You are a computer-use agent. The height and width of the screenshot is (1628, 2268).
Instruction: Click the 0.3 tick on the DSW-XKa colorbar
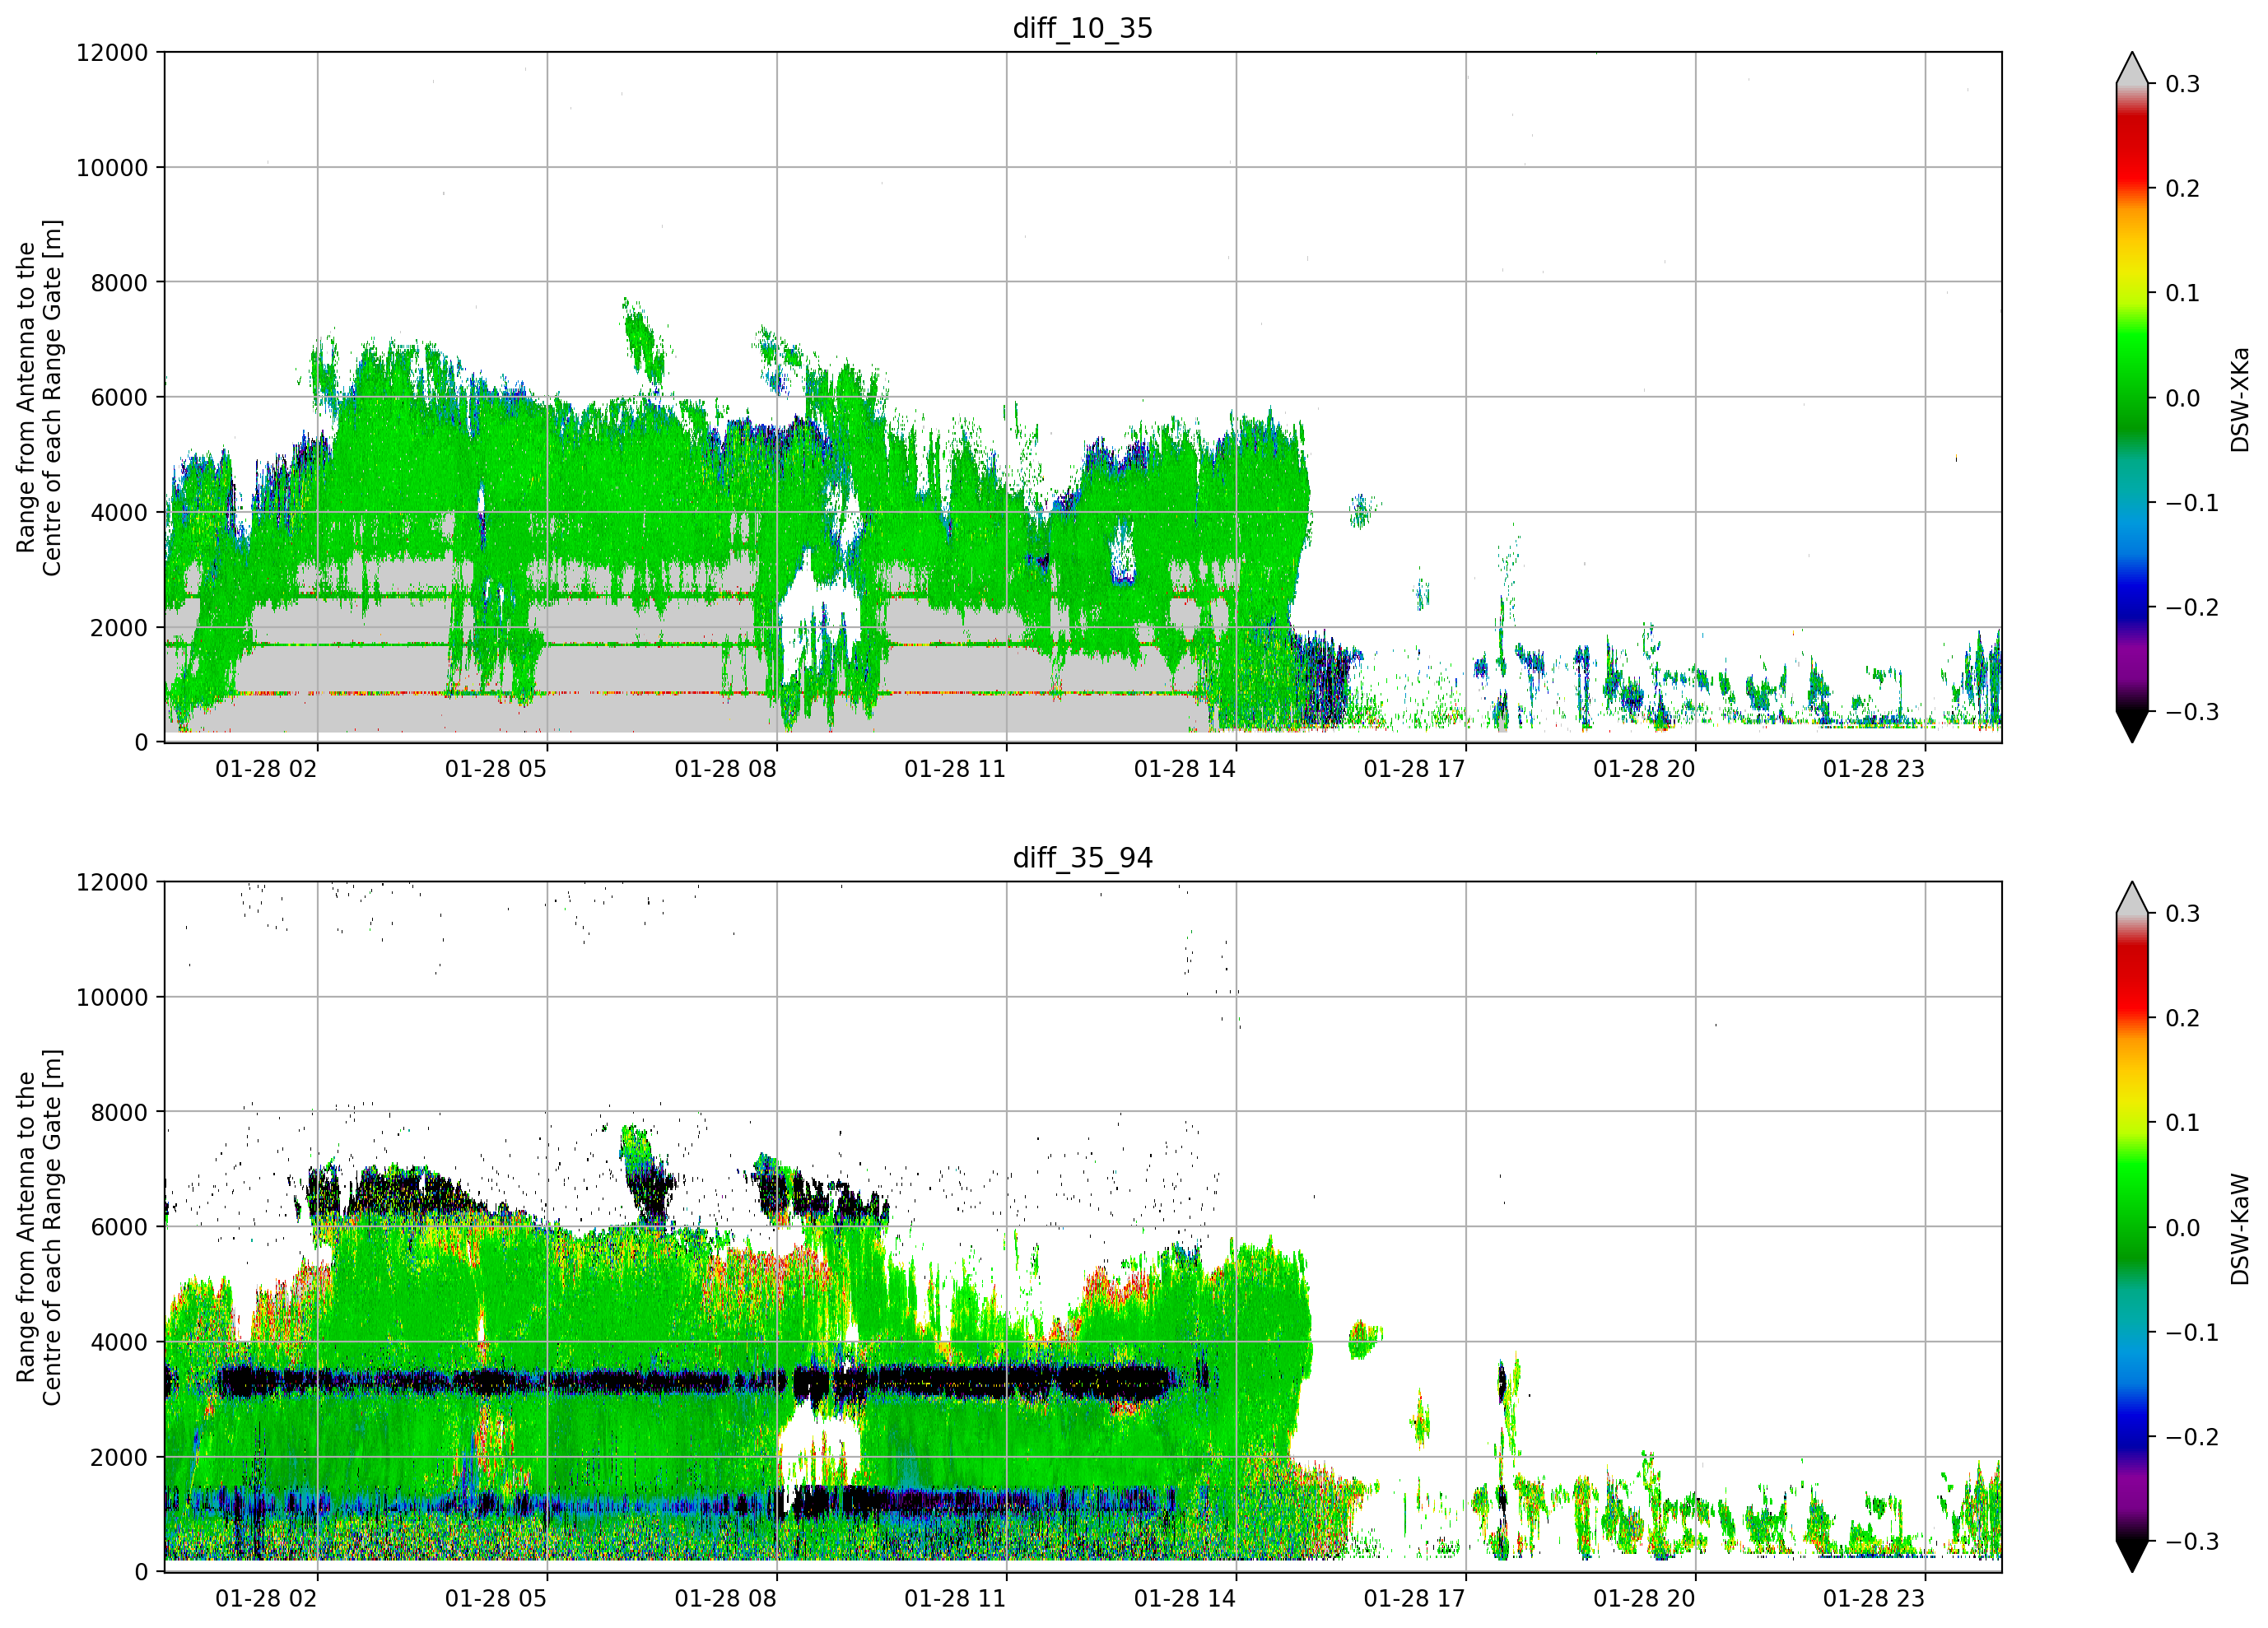click(2183, 84)
